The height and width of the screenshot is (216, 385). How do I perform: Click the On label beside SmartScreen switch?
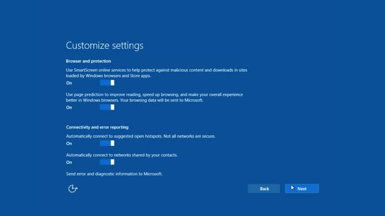(69, 83)
